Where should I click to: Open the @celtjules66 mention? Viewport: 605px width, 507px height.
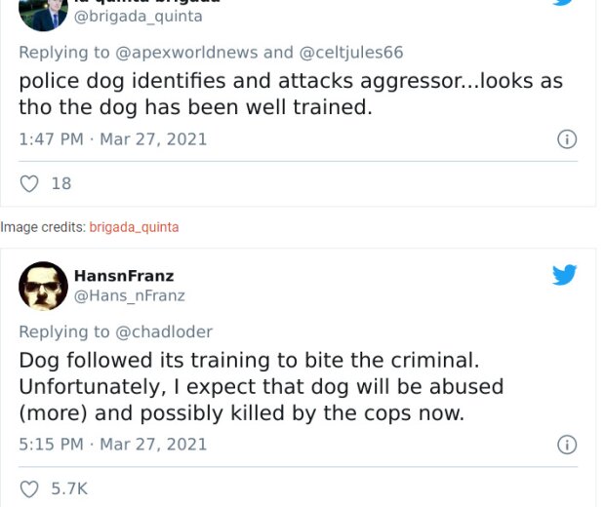tap(351, 53)
